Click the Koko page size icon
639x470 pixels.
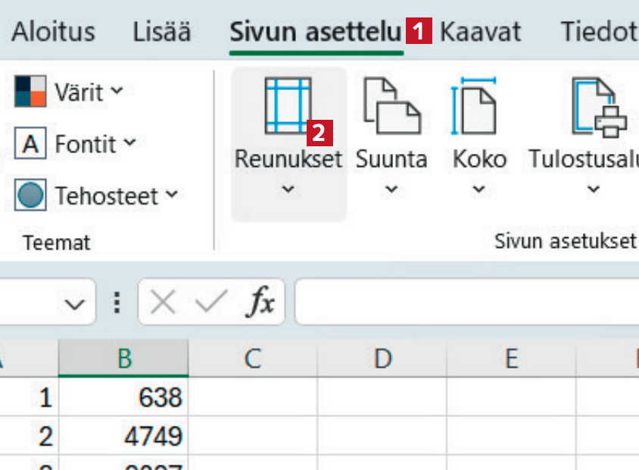476,105
